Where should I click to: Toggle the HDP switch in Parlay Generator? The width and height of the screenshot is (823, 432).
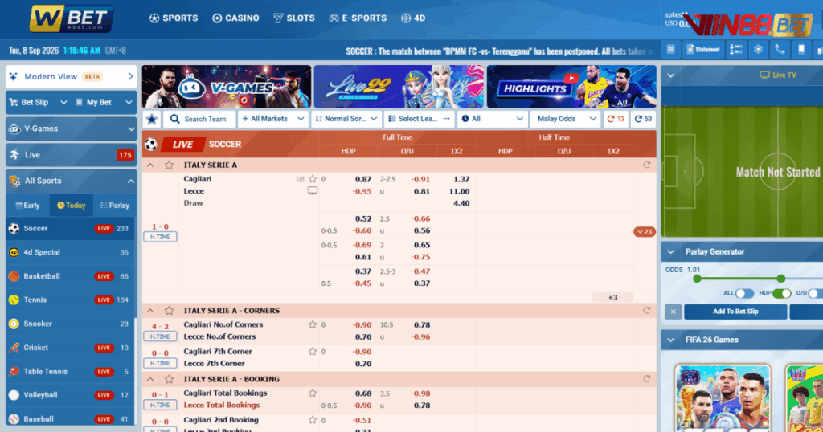click(781, 294)
